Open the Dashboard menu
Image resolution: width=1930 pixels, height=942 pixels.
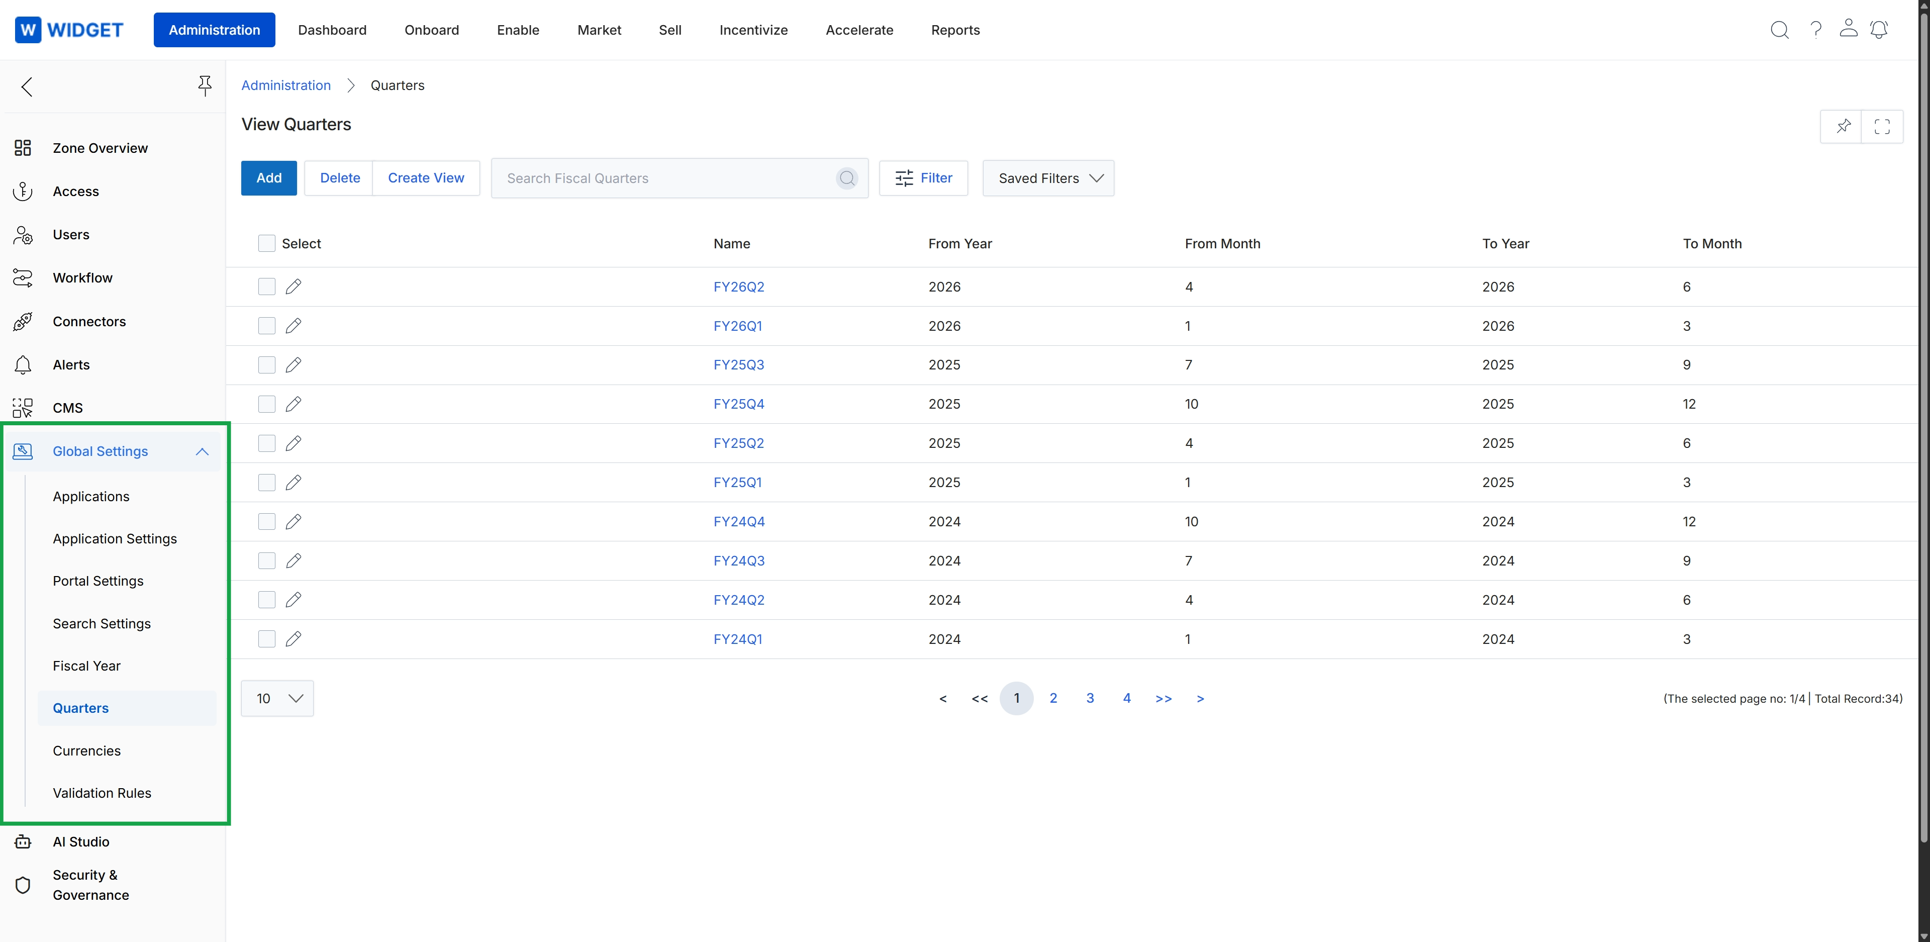[332, 30]
